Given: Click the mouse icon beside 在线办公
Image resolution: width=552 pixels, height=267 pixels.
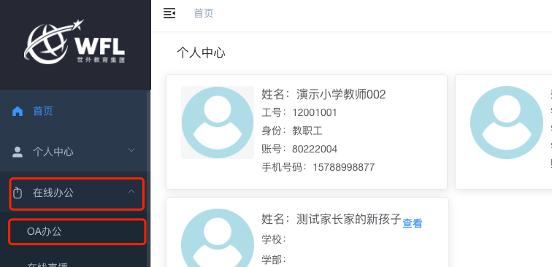Looking at the screenshot, I should click(x=18, y=193).
